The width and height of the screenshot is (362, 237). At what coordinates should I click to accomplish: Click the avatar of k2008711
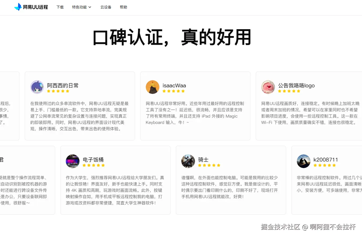pyautogui.click(x=303, y=161)
